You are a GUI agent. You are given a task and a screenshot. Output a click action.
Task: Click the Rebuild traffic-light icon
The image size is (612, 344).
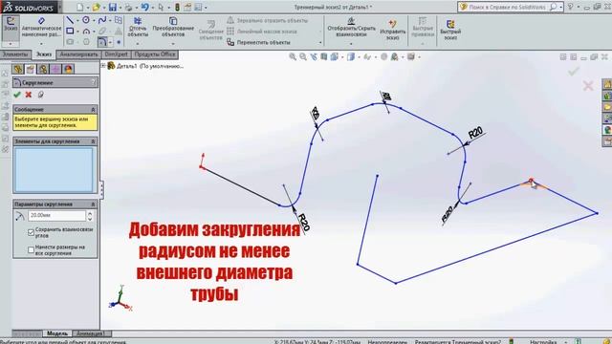177,7
